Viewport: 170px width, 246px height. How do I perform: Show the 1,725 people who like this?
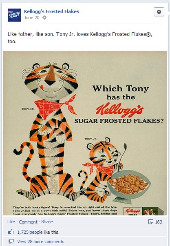point(38,232)
